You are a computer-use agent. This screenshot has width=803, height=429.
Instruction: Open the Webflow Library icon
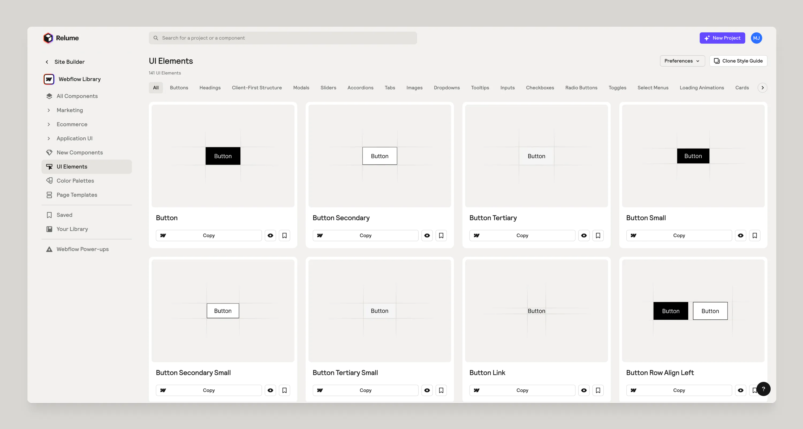(49, 79)
